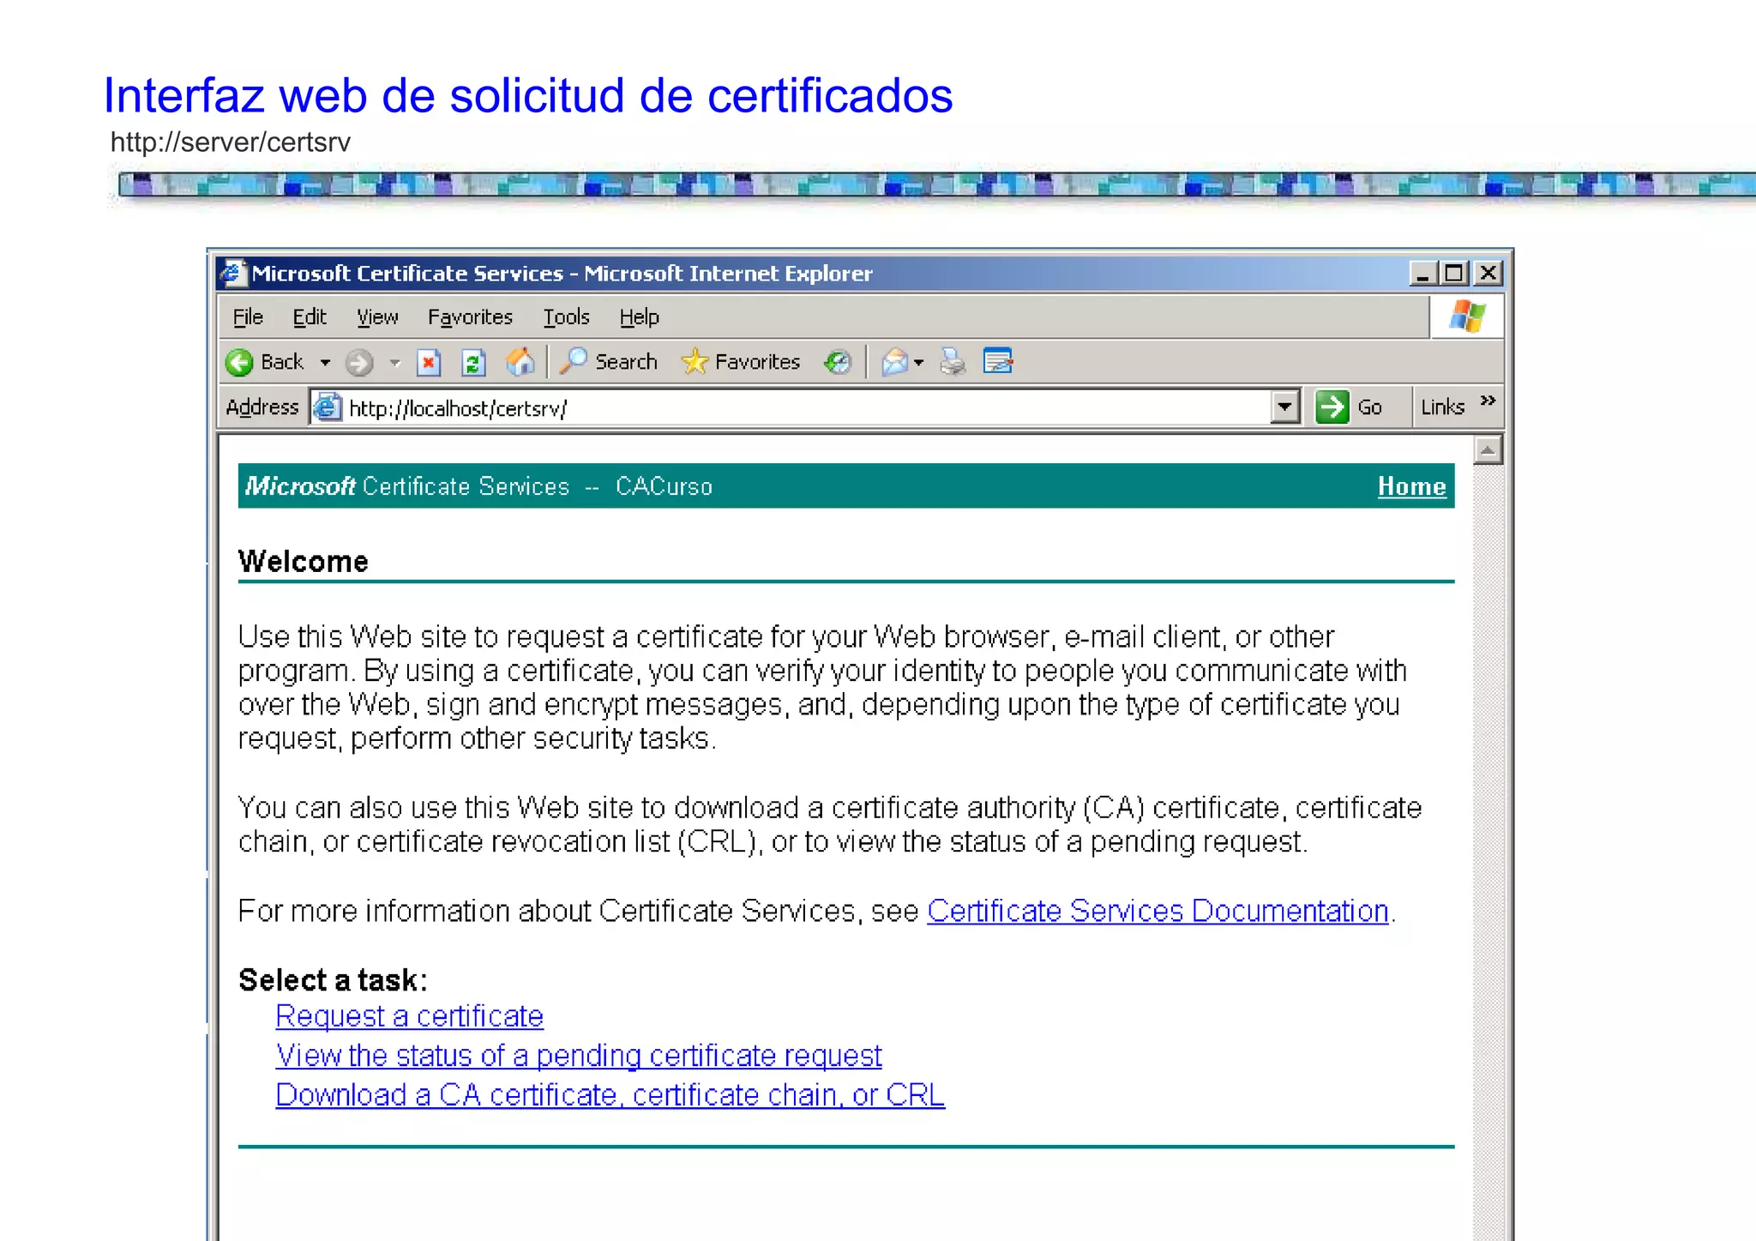Click the Stop loading icon
The height and width of the screenshot is (1241, 1756).
click(429, 363)
